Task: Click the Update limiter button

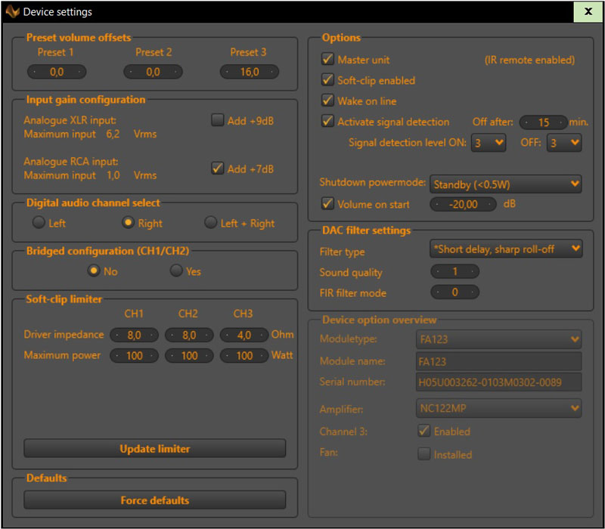Action: pos(155,448)
